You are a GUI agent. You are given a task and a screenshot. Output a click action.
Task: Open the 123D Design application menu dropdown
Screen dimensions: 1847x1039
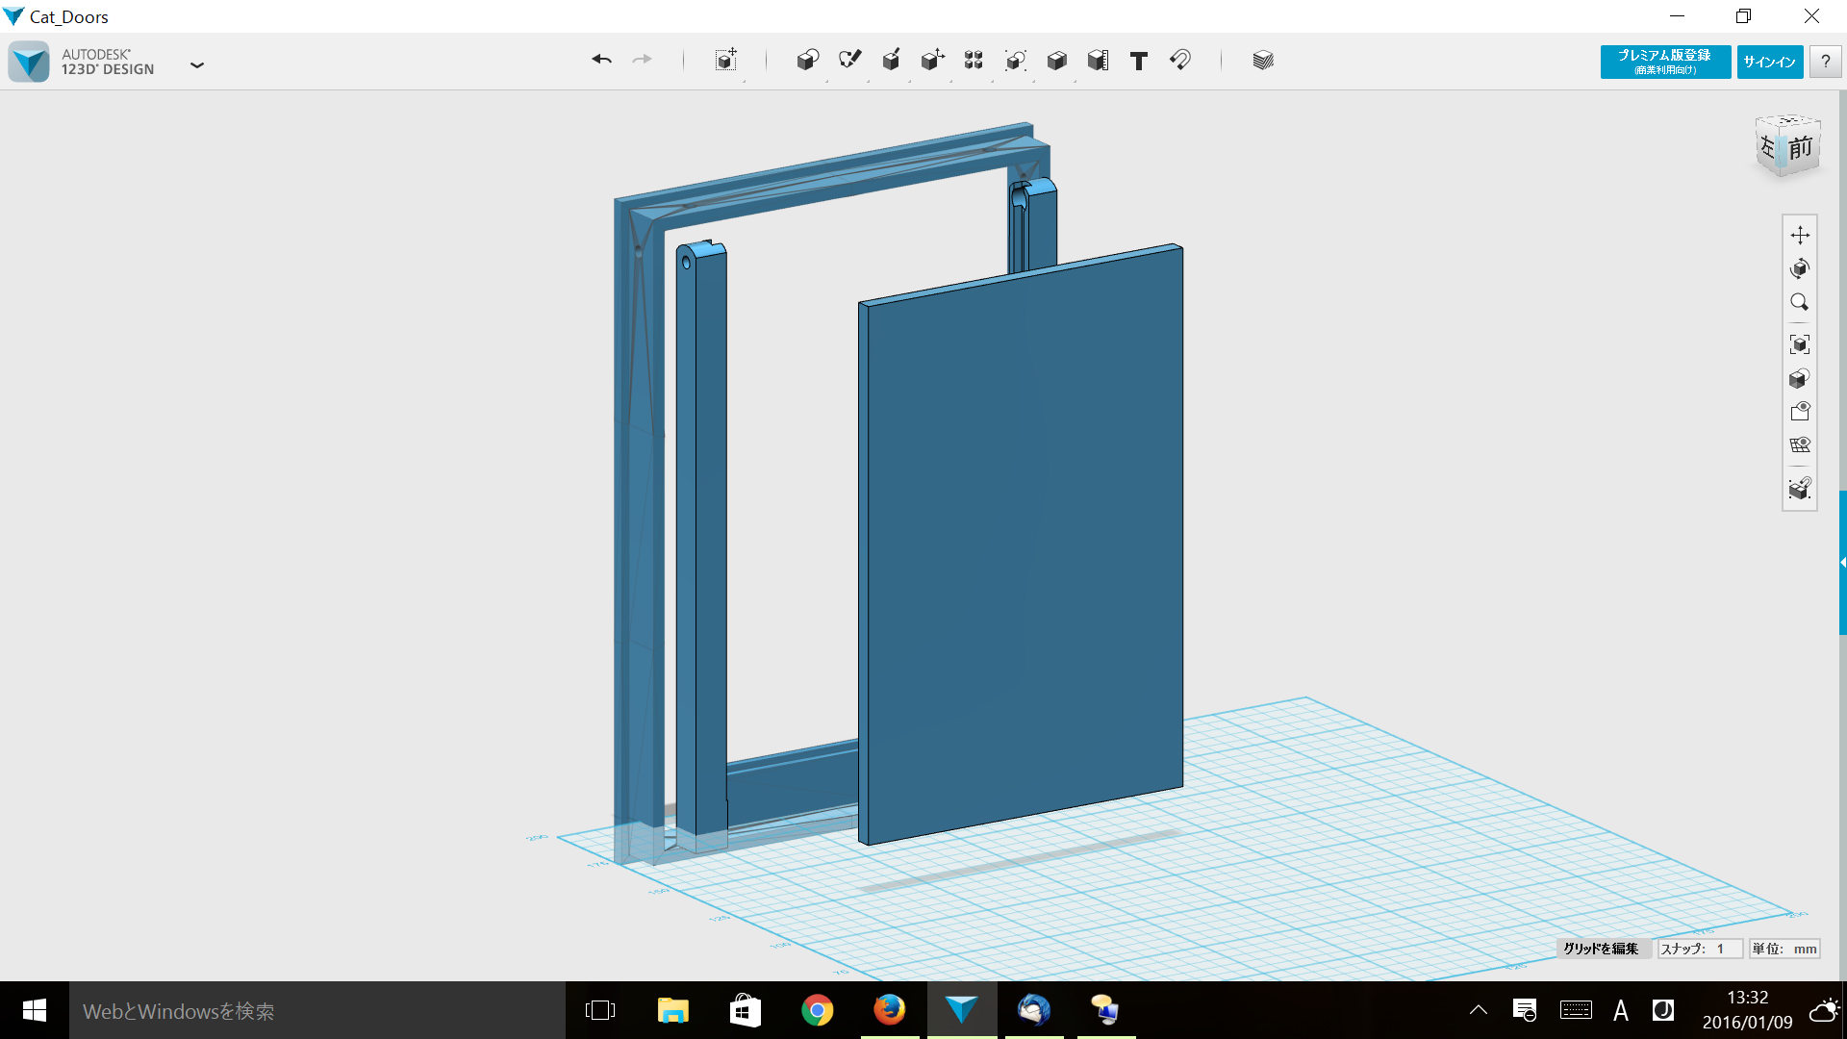click(x=197, y=64)
